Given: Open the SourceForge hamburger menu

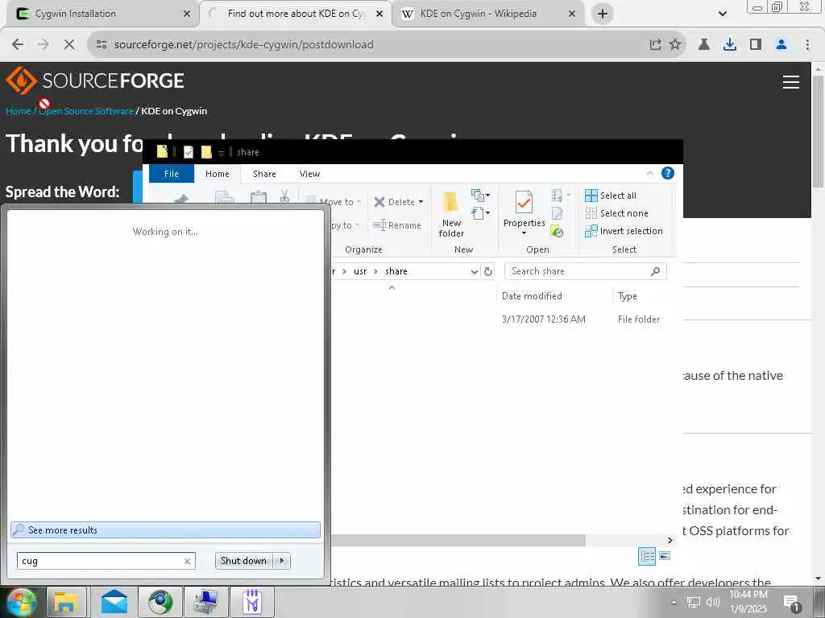Looking at the screenshot, I should tap(791, 82).
